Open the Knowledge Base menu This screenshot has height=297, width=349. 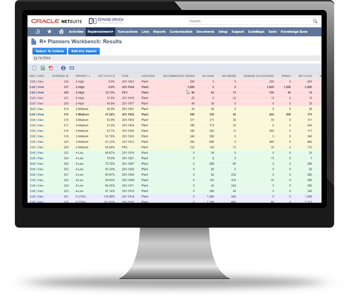[x=294, y=31]
